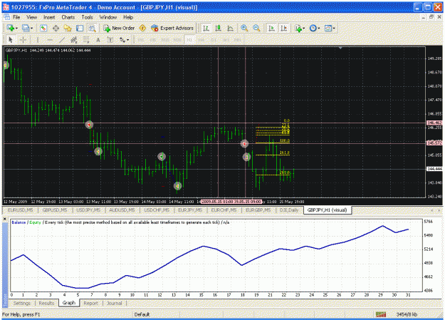The width and height of the screenshot is (445, 320).
Task: Switch to the EURUSD,M5 chart tab
Action: click(20, 210)
